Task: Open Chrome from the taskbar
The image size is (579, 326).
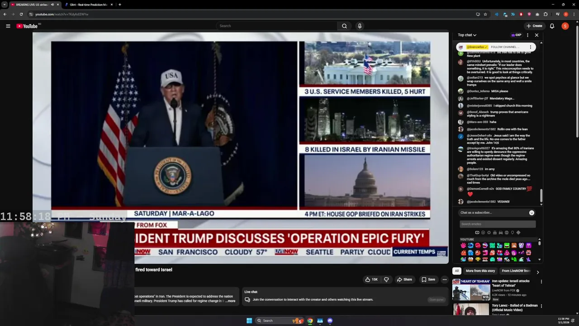Action: click(310, 321)
